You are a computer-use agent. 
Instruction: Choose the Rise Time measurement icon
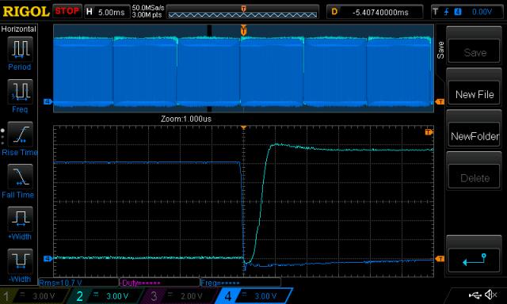[x=20, y=134]
